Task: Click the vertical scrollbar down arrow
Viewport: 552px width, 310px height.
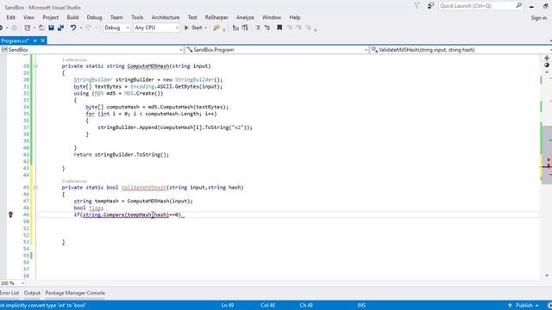Action: (x=547, y=276)
